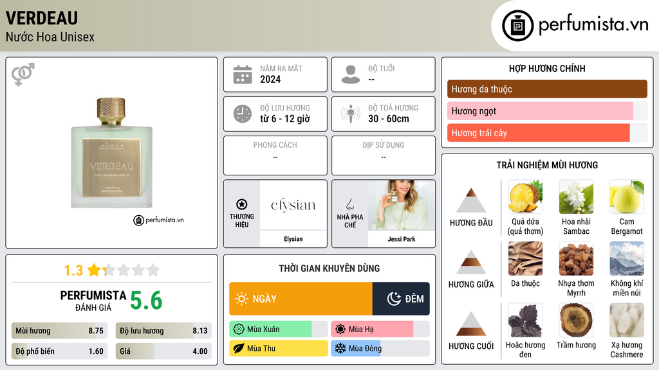Click the Mùi hương 8.75 score bar
Viewport: 659px width, 370px height.
click(60, 331)
